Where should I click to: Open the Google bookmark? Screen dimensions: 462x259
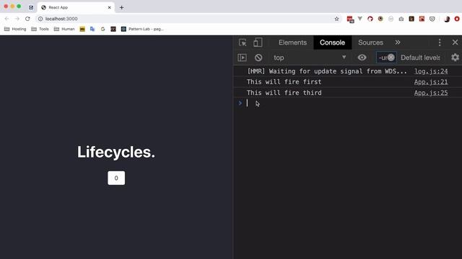pyautogui.click(x=103, y=29)
